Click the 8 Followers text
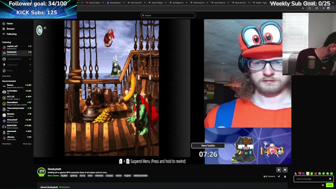 [64, 187]
